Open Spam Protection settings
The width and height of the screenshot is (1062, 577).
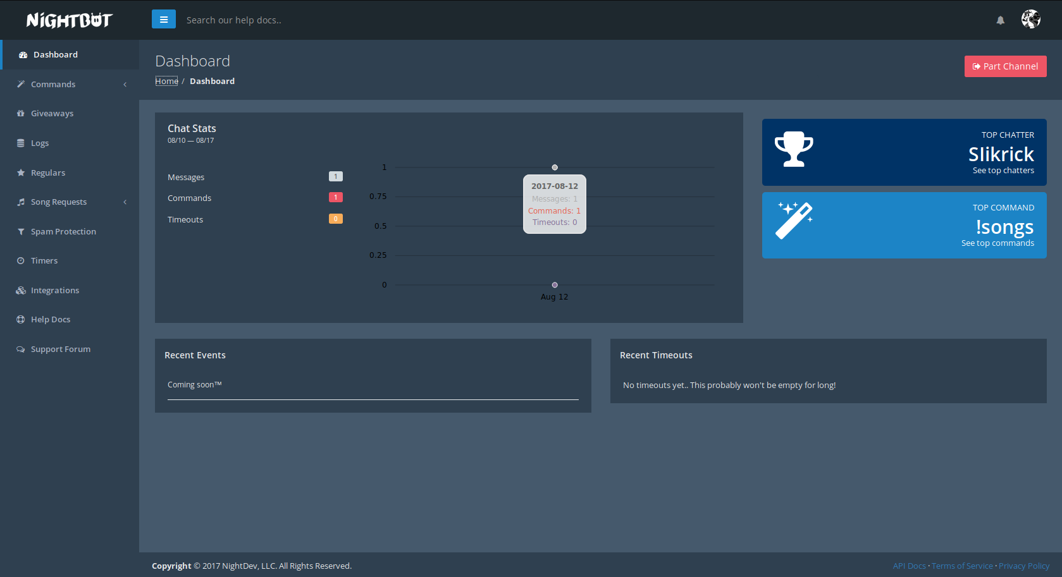pyautogui.click(x=70, y=231)
